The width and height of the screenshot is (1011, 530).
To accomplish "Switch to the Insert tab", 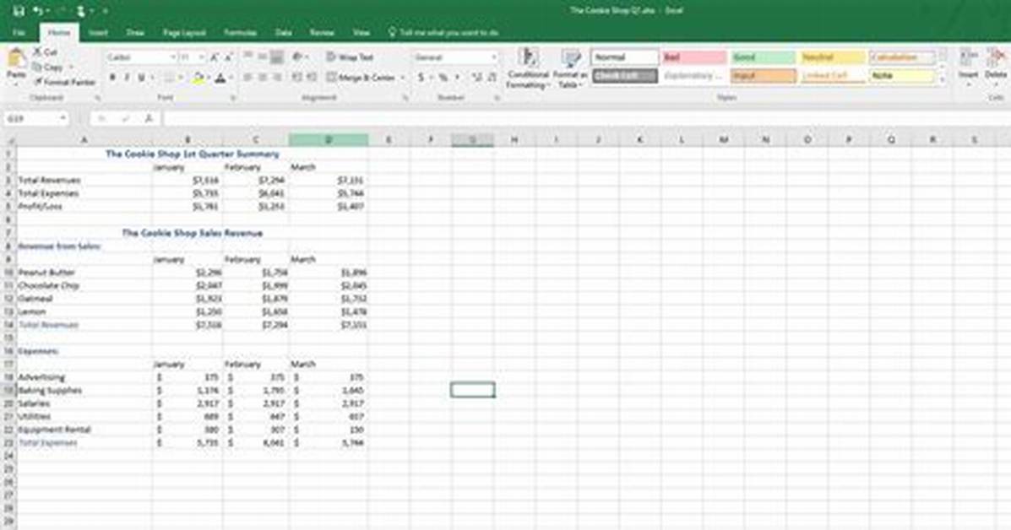I will click(x=98, y=32).
